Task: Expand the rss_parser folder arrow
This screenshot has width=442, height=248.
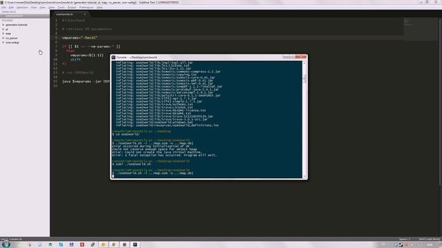Action: click(x=3, y=38)
